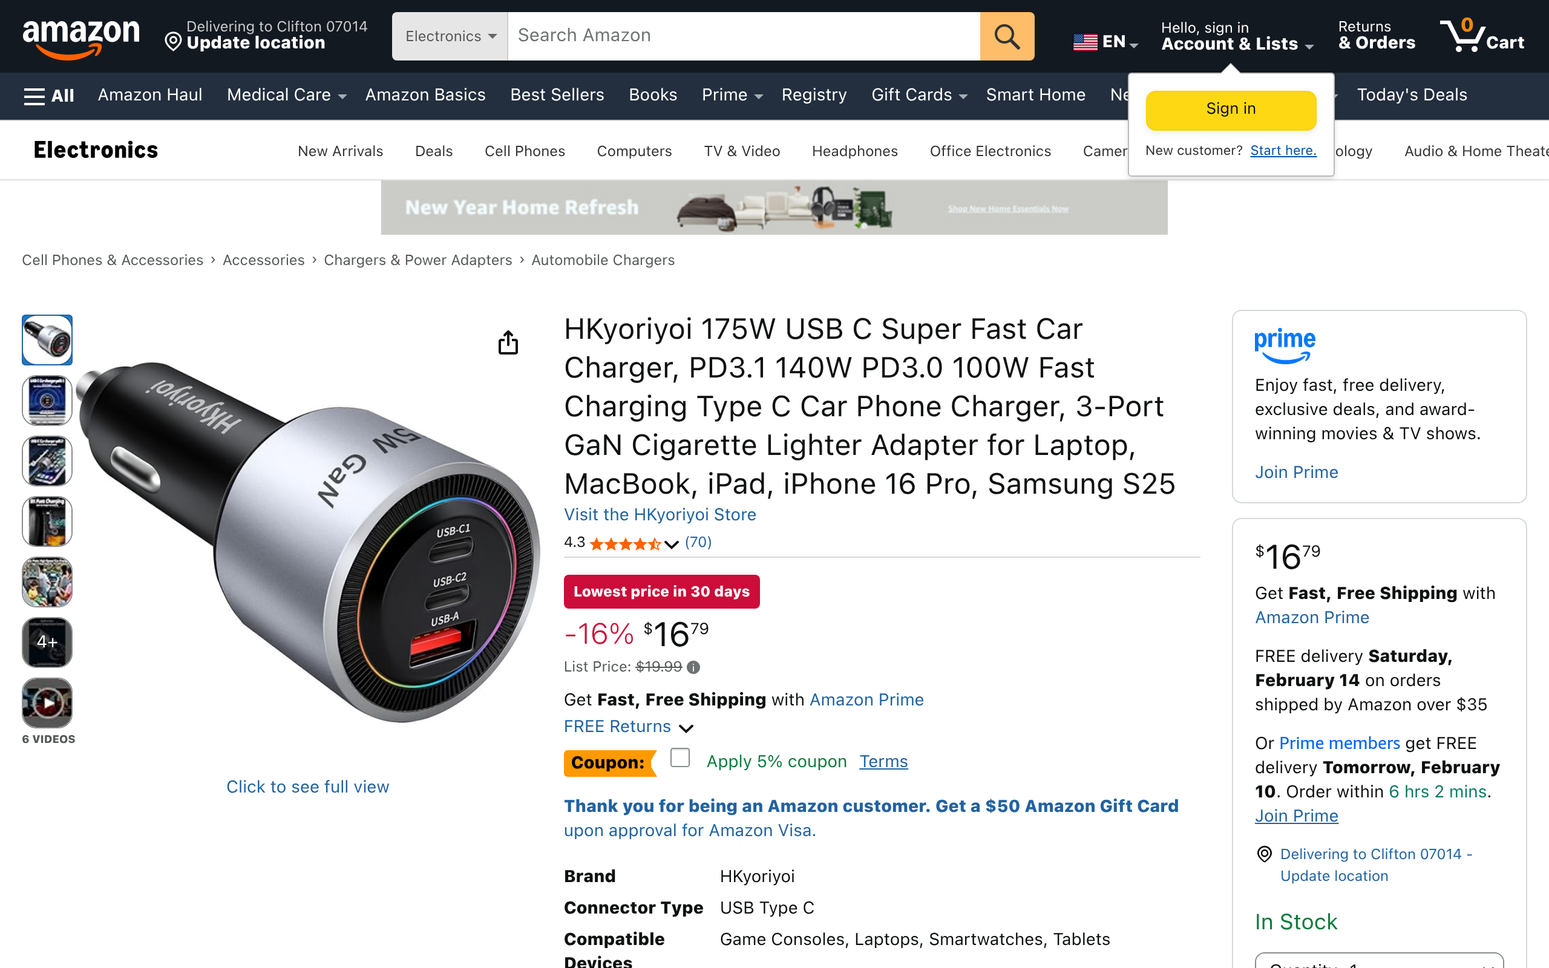The width and height of the screenshot is (1549, 968).
Task: Open the All hamburger menu
Action: 48,96
